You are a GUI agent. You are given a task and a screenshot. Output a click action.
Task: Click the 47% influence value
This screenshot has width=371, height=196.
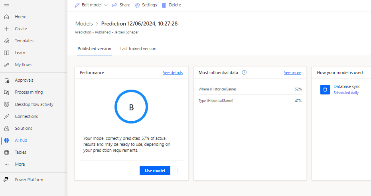[298, 101]
